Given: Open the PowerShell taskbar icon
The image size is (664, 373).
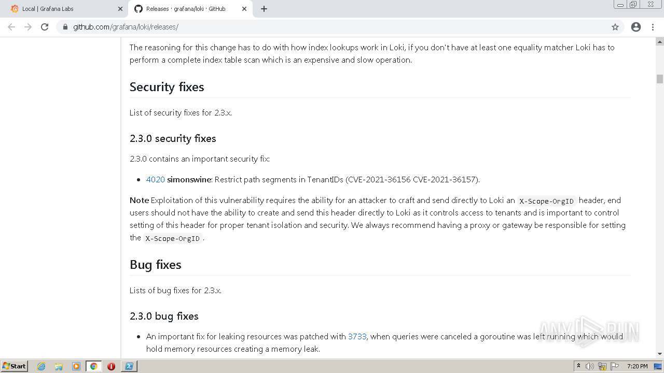Looking at the screenshot, I should pos(129,366).
